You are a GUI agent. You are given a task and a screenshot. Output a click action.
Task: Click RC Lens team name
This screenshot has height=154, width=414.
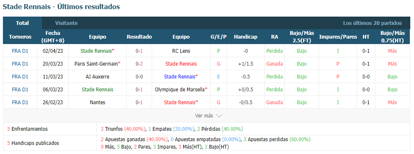181,51
